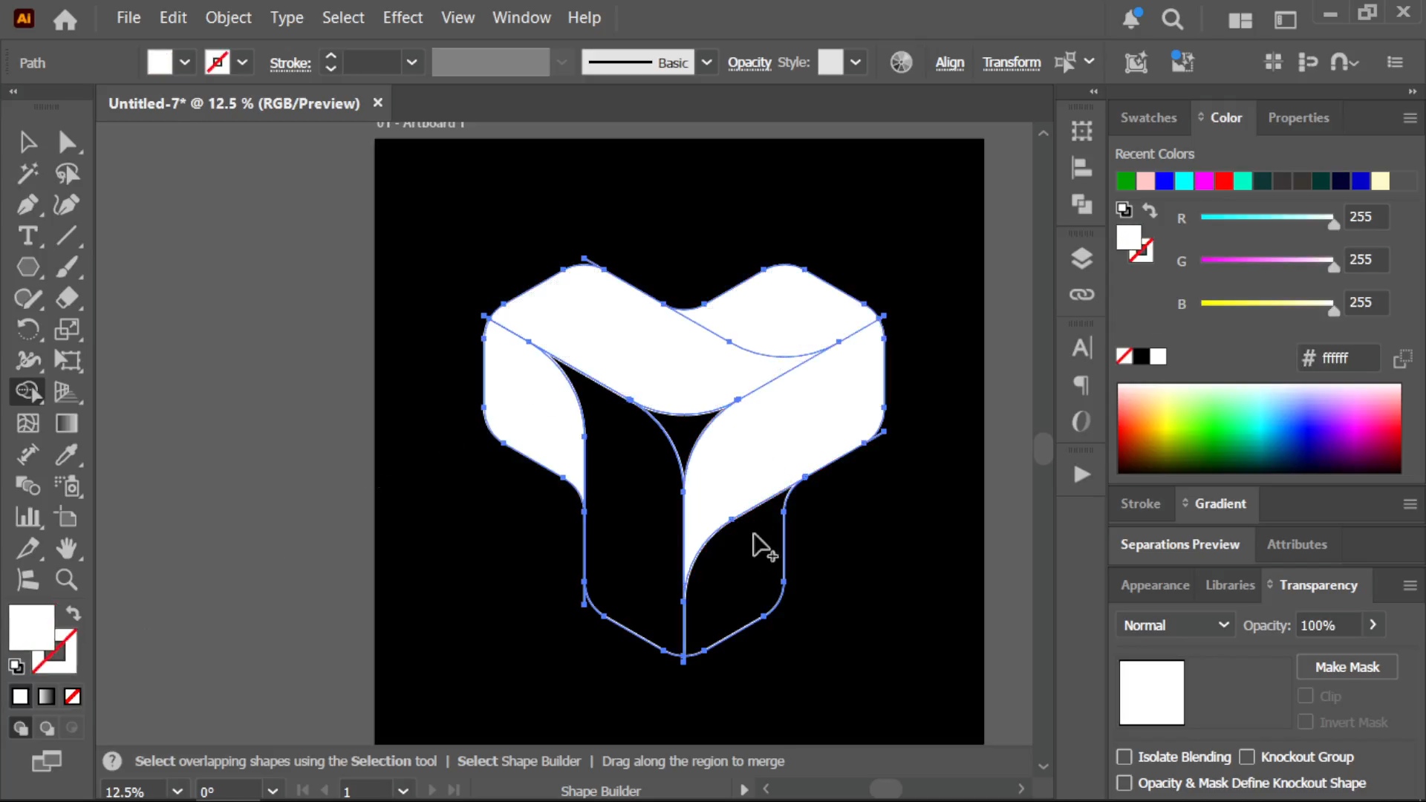
Task: Open the Fill color dropdown arrow
Action: pyautogui.click(x=185, y=62)
